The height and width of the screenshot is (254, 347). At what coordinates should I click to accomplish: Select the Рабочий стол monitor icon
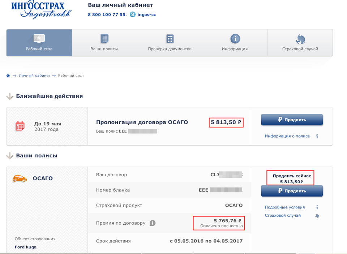[x=39, y=39]
